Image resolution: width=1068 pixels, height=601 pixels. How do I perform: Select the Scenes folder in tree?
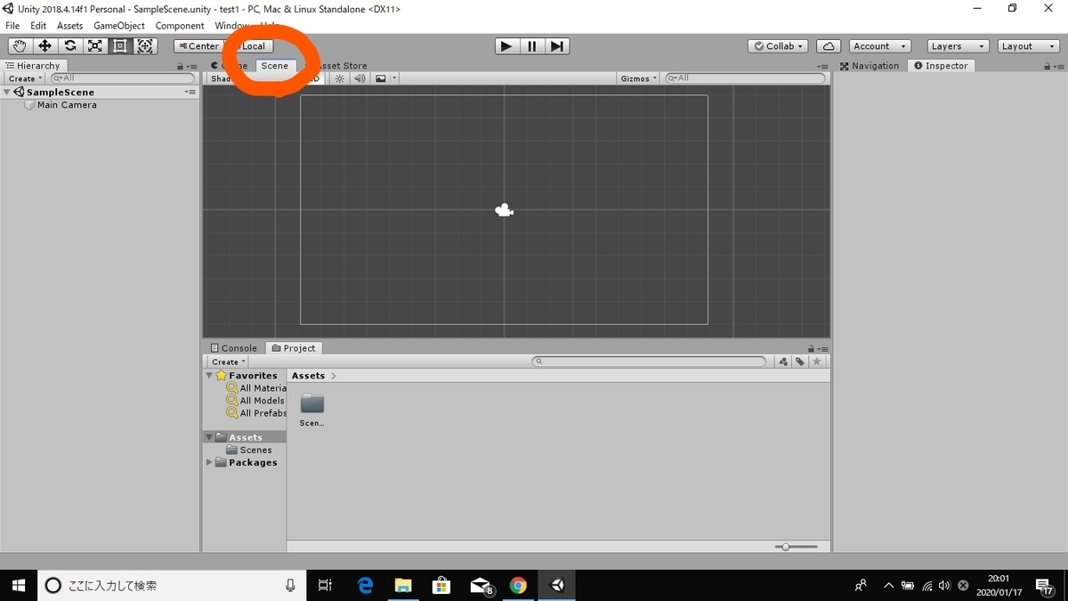tap(249, 450)
